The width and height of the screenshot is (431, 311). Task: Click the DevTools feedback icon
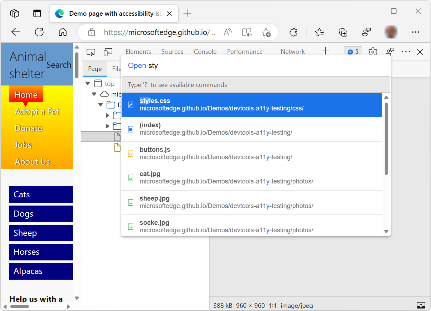390,52
